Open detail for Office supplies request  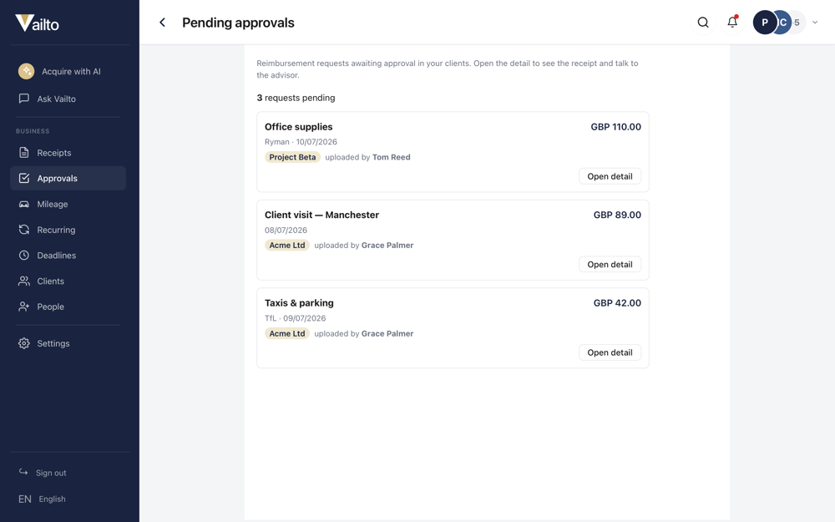[610, 176]
